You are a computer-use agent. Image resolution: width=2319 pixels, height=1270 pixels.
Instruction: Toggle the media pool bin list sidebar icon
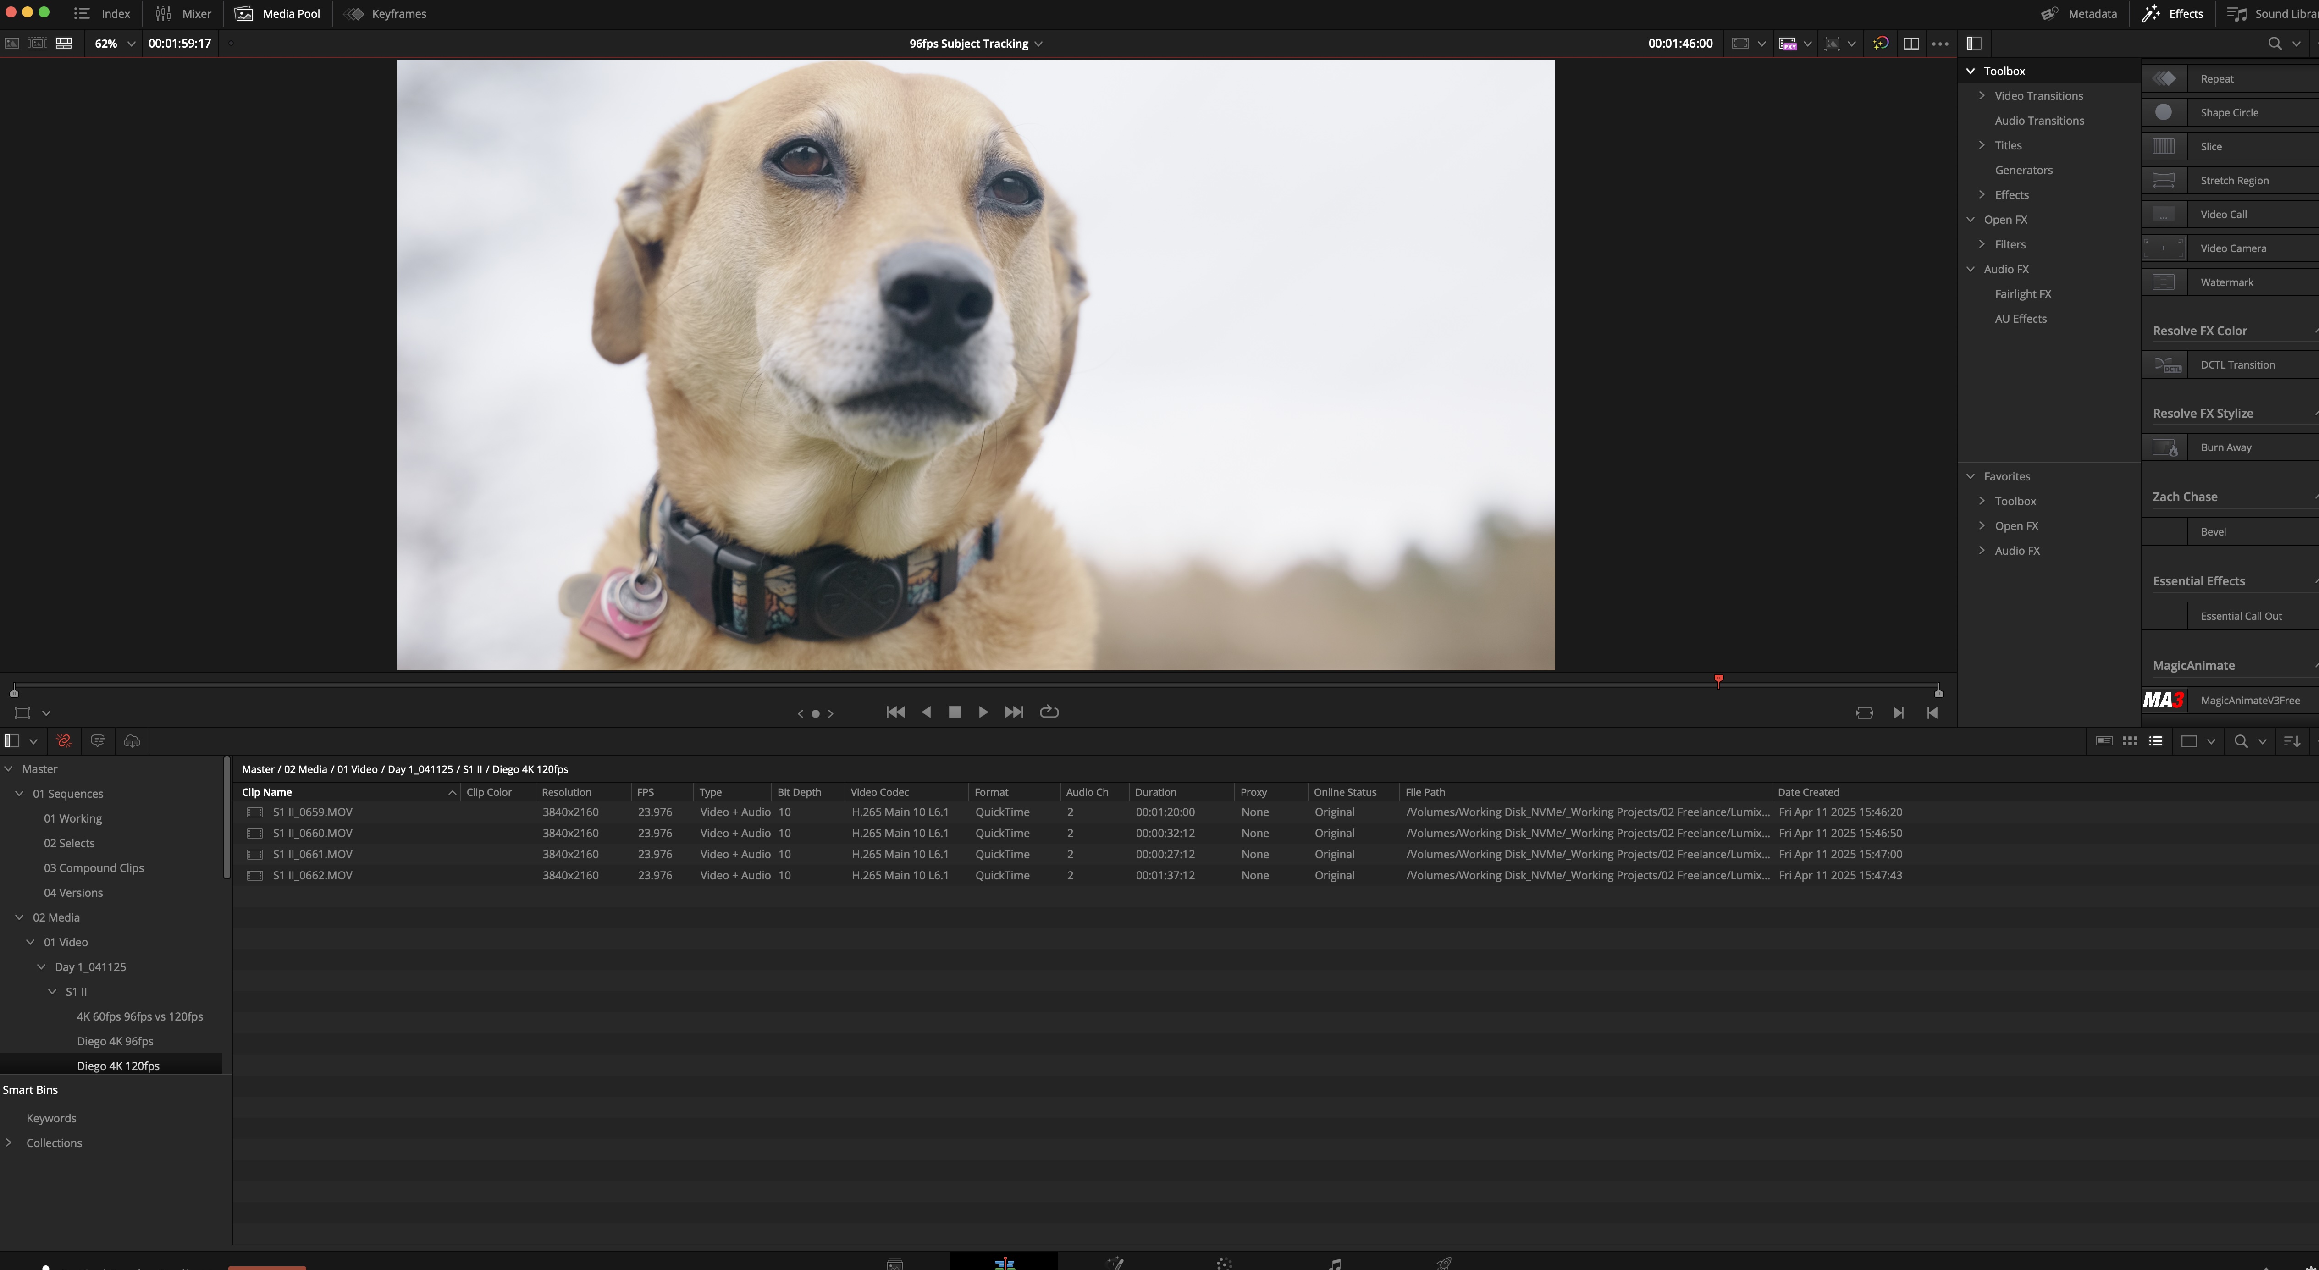(12, 741)
